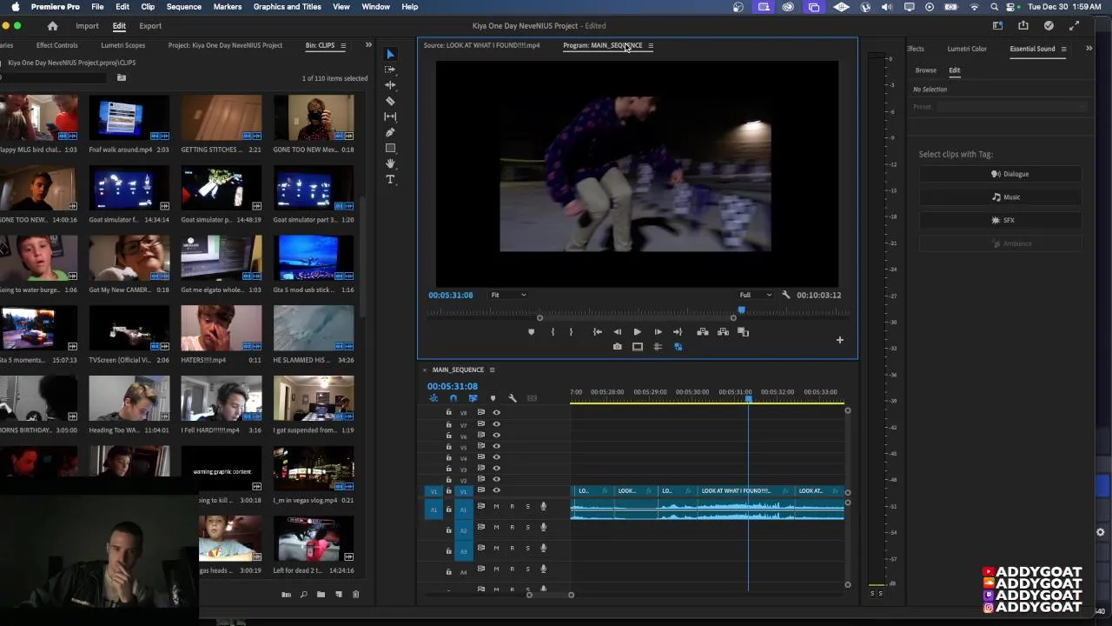Add a marker in the Program monitor
Screen dimensions: 1112x626
531,332
